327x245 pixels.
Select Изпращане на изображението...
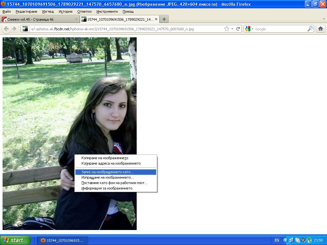coord(116,177)
